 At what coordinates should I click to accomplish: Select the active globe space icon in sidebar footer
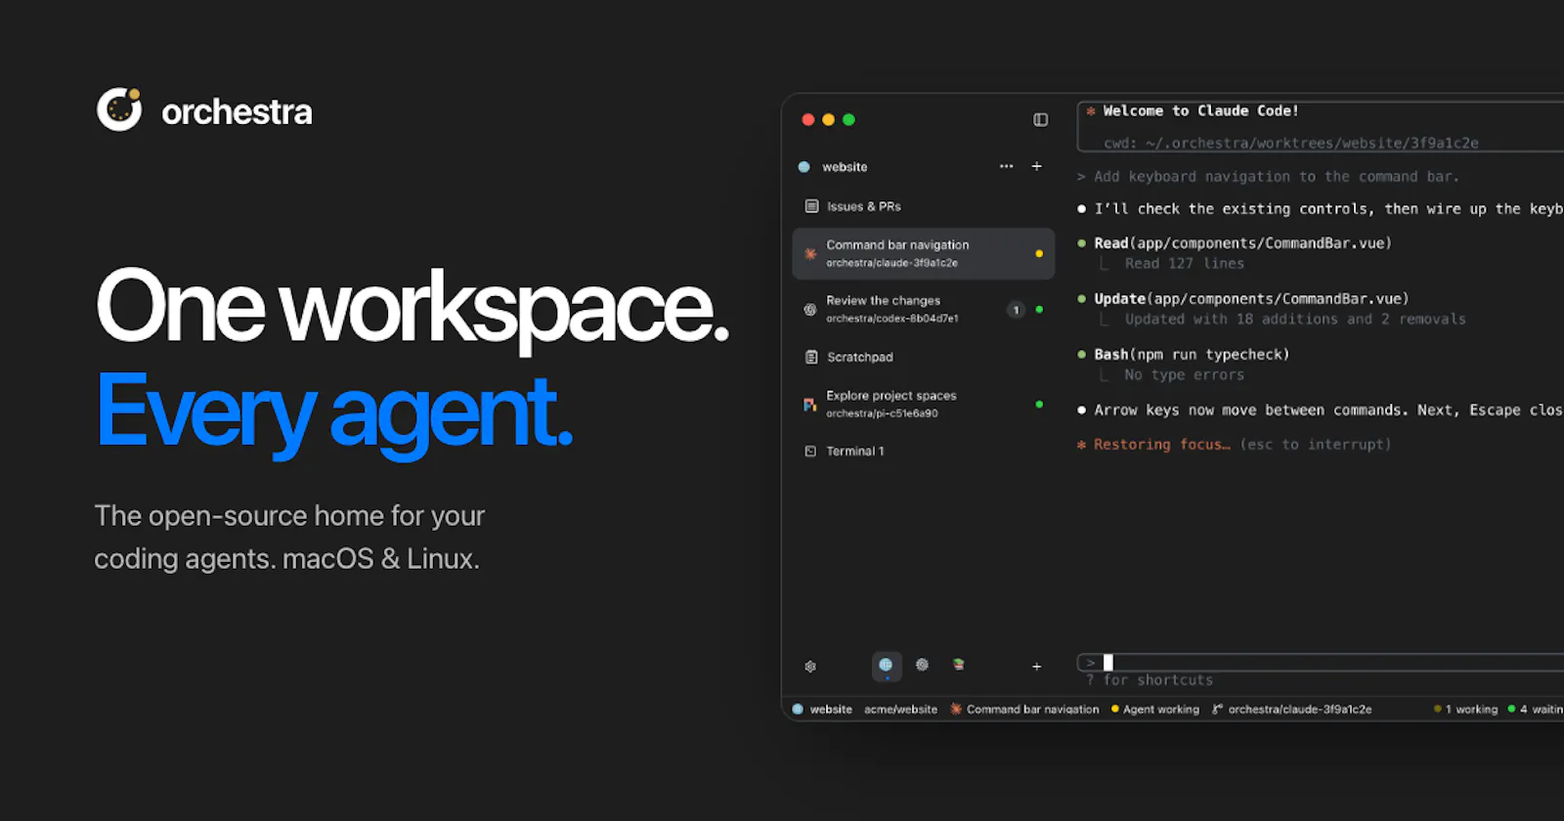(x=886, y=666)
